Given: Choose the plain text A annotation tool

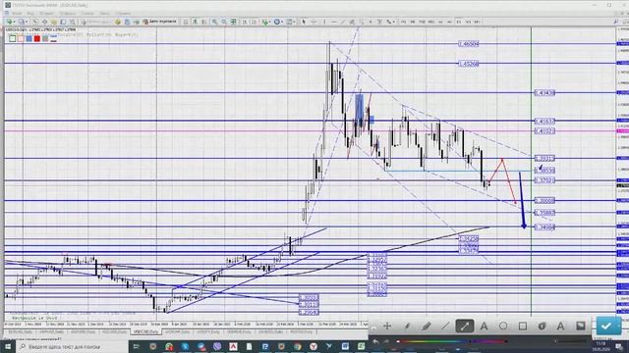Looking at the screenshot, I should click(x=484, y=327).
